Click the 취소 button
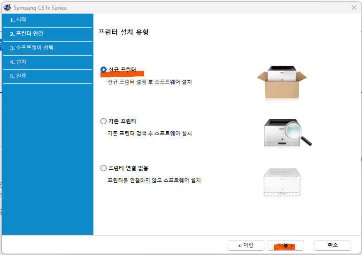The width and height of the screenshot is (362, 255). 333,245
